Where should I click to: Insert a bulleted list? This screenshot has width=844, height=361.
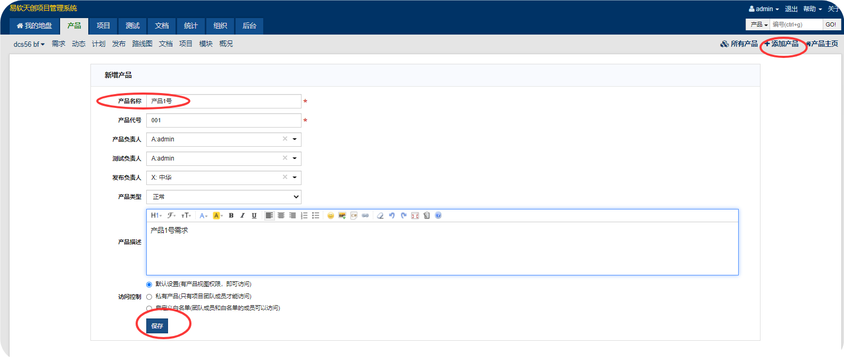point(316,215)
